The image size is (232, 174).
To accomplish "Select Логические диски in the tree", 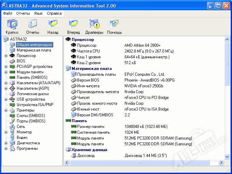I will pyautogui.click(x=32, y=94).
